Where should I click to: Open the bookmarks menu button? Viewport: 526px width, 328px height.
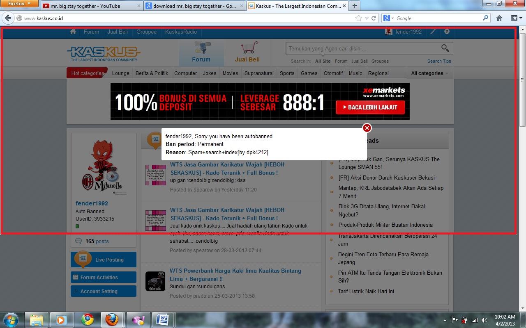(x=516, y=18)
